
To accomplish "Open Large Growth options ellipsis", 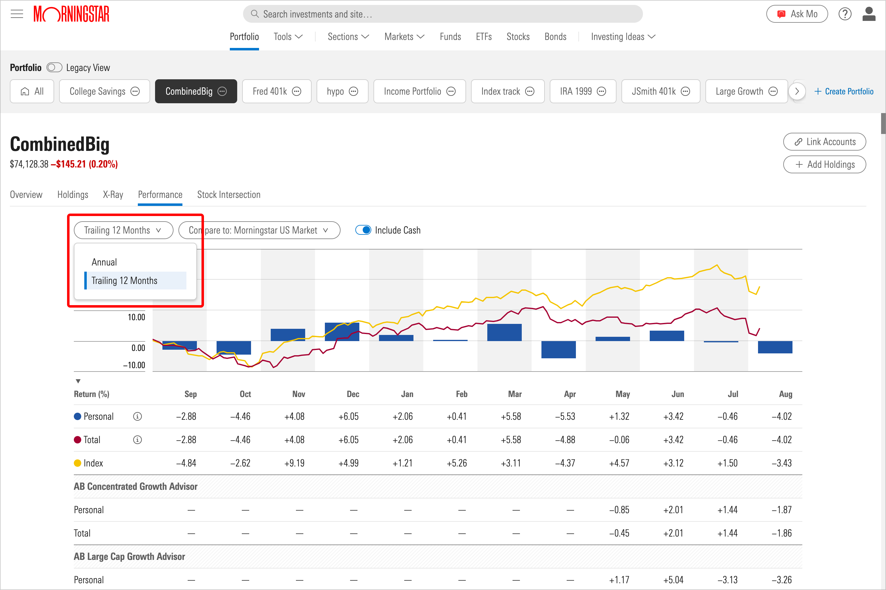I will coord(773,92).
